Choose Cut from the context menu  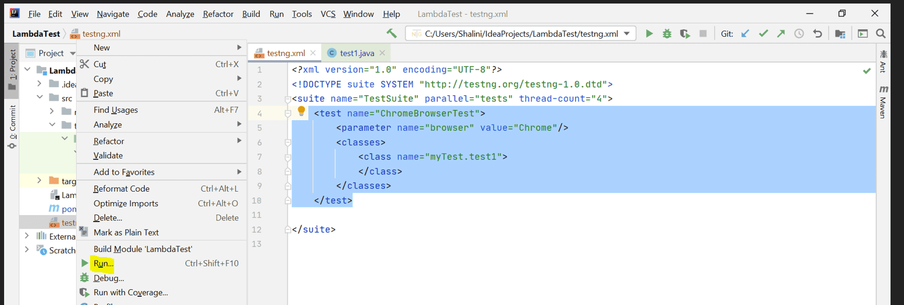pos(161,64)
